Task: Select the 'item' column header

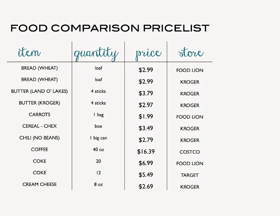Action: 29,53
